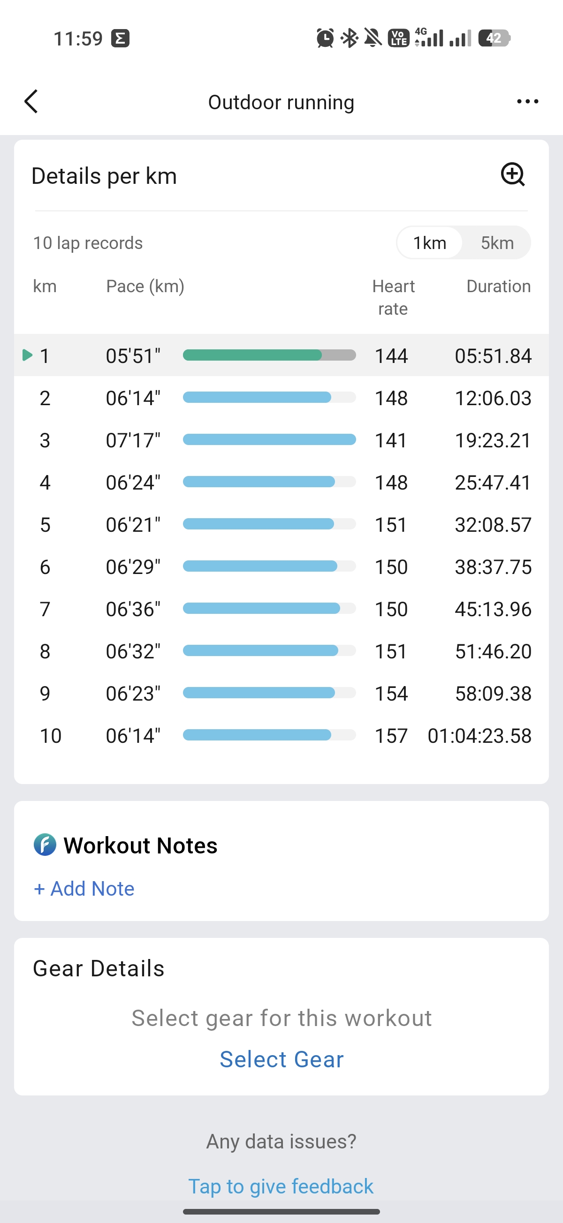The height and width of the screenshot is (1223, 563).
Task: Select the km 3 lap row
Action: click(x=281, y=440)
